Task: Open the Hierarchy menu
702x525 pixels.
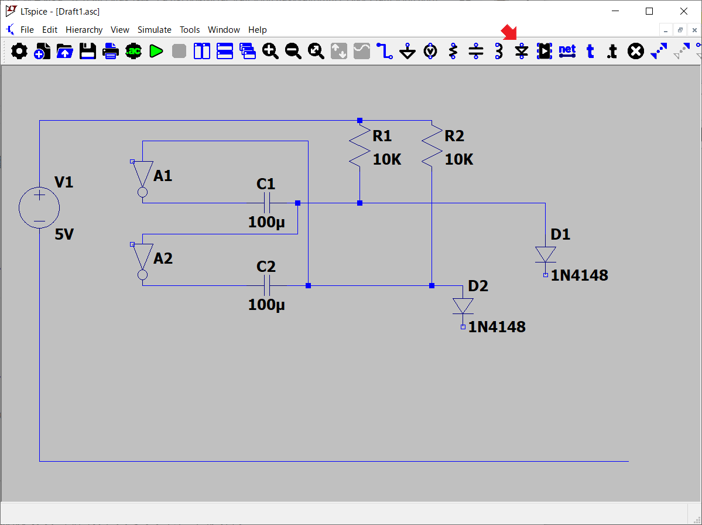Action: 84,30
